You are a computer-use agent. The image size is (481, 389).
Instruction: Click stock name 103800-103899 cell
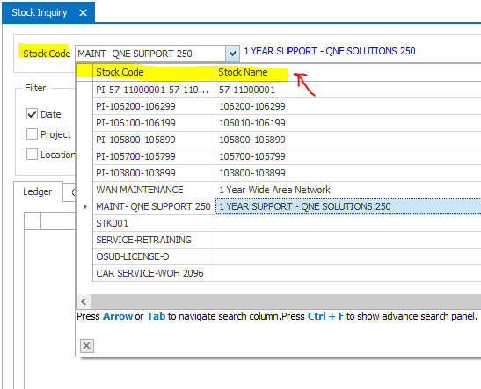[x=348, y=173]
